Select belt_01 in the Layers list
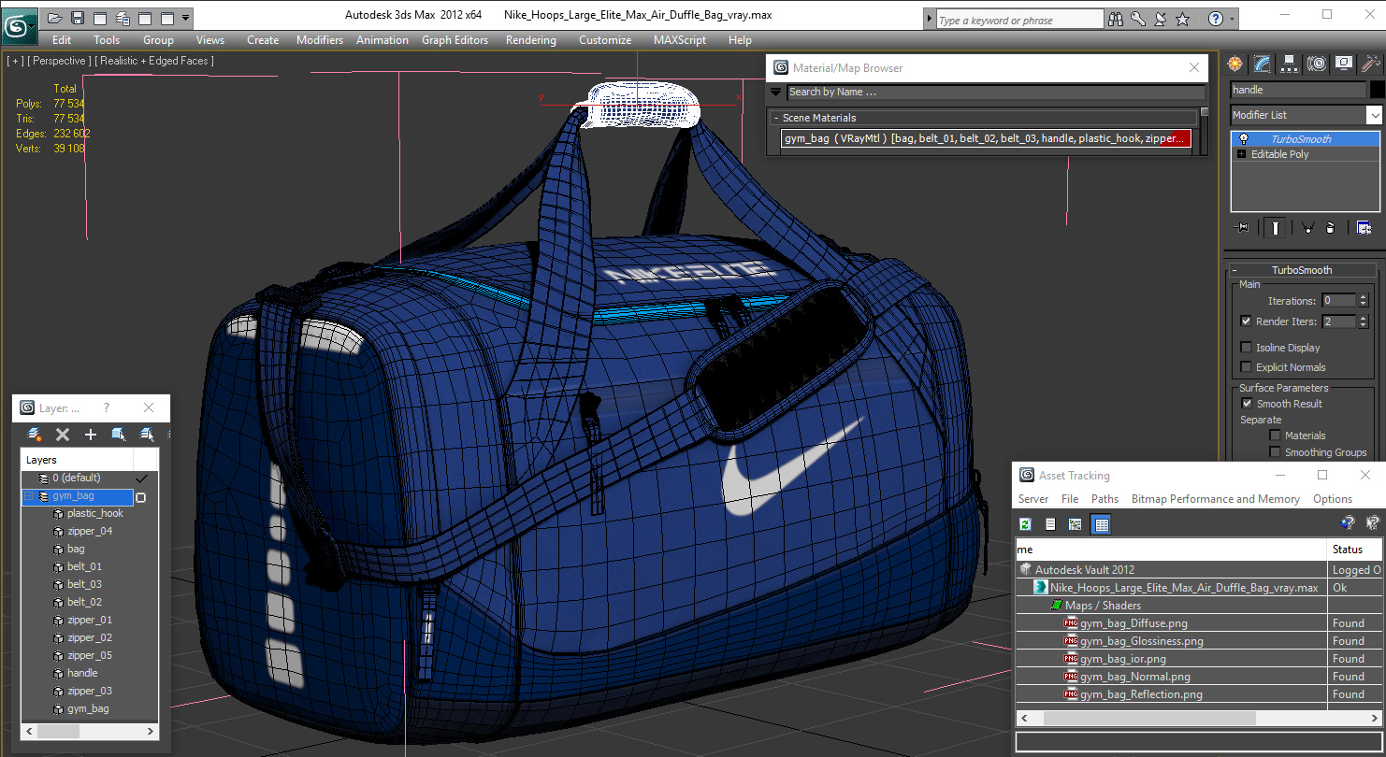1386x757 pixels. point(84,566)
